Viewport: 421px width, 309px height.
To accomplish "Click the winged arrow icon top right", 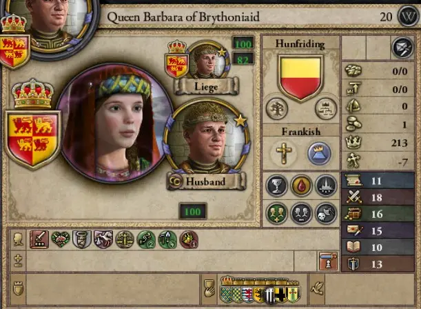I will [402, 48].
